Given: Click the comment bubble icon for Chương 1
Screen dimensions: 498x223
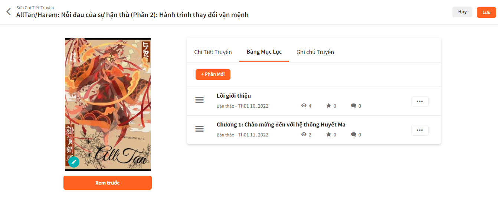Looking at the screenshot, I should pyautogui.click(x=354, y=135).
